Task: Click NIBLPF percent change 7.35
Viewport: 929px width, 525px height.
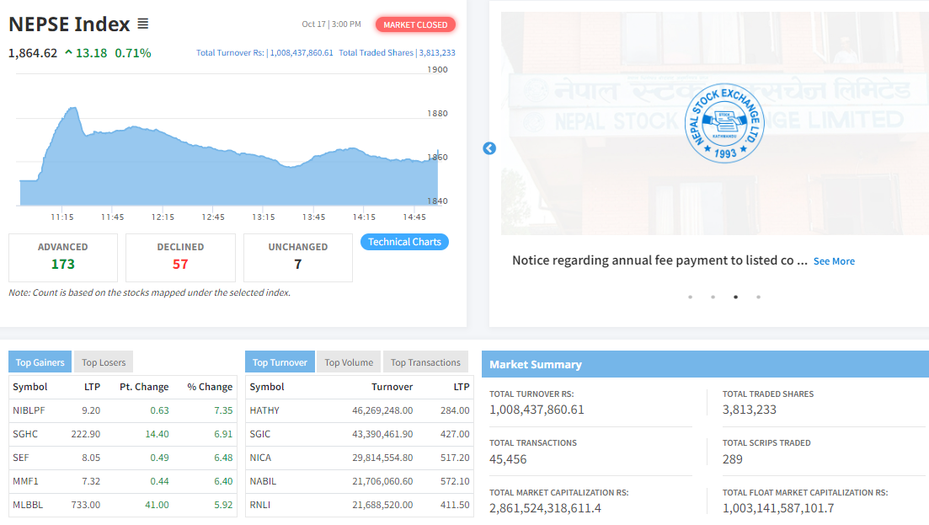Action: [x=223, y=410]
